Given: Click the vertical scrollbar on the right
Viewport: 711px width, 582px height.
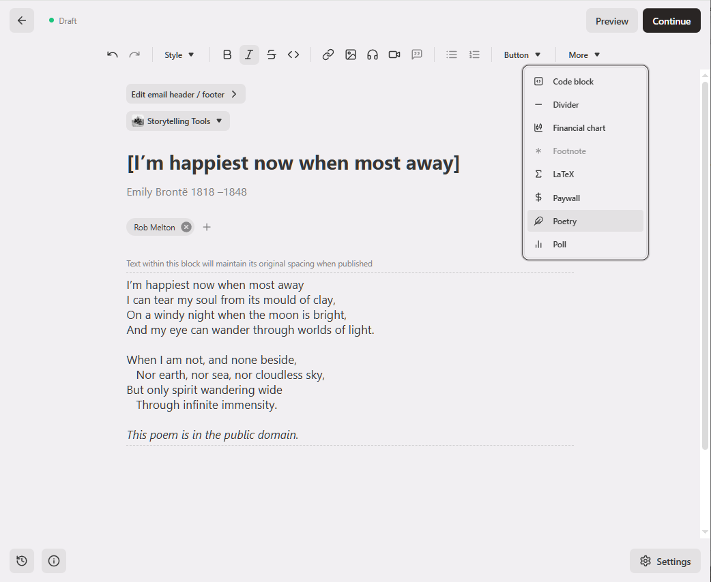Looking at the screenshot, I should pyautogui.click(x=705, y=265).
